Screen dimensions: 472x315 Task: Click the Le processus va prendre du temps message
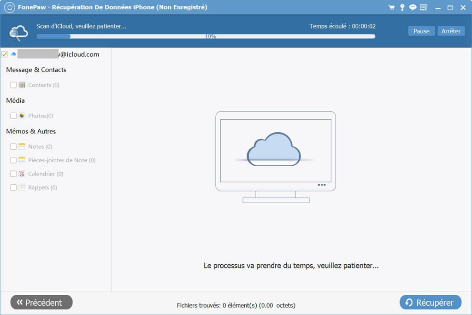[x=291, y=266]
